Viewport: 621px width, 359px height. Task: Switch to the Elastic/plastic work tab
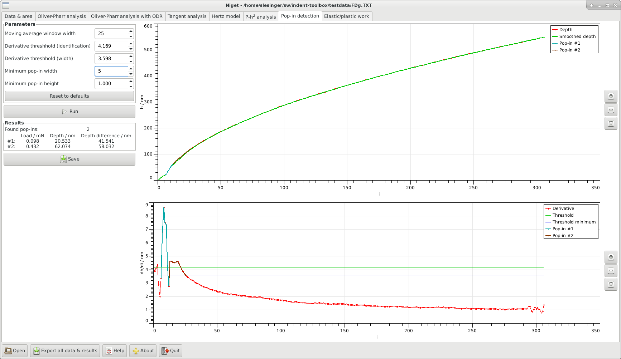[x=346, y=16]
